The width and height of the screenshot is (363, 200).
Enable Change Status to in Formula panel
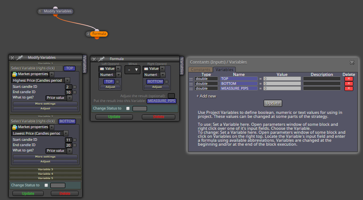(128, 108)
